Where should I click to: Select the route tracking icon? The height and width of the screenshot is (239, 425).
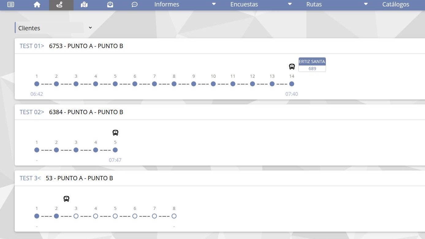click(x=60, y=5)
